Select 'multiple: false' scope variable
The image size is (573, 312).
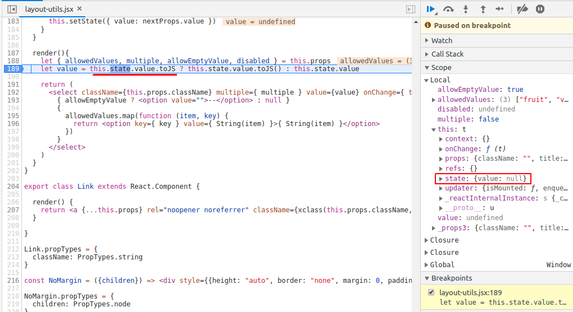[x=468, y=119]
